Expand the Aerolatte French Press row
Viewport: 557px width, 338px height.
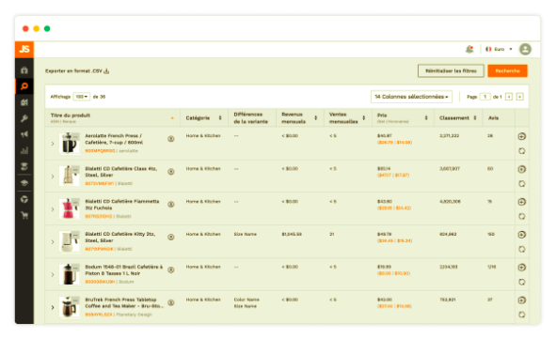pos(53,144)
